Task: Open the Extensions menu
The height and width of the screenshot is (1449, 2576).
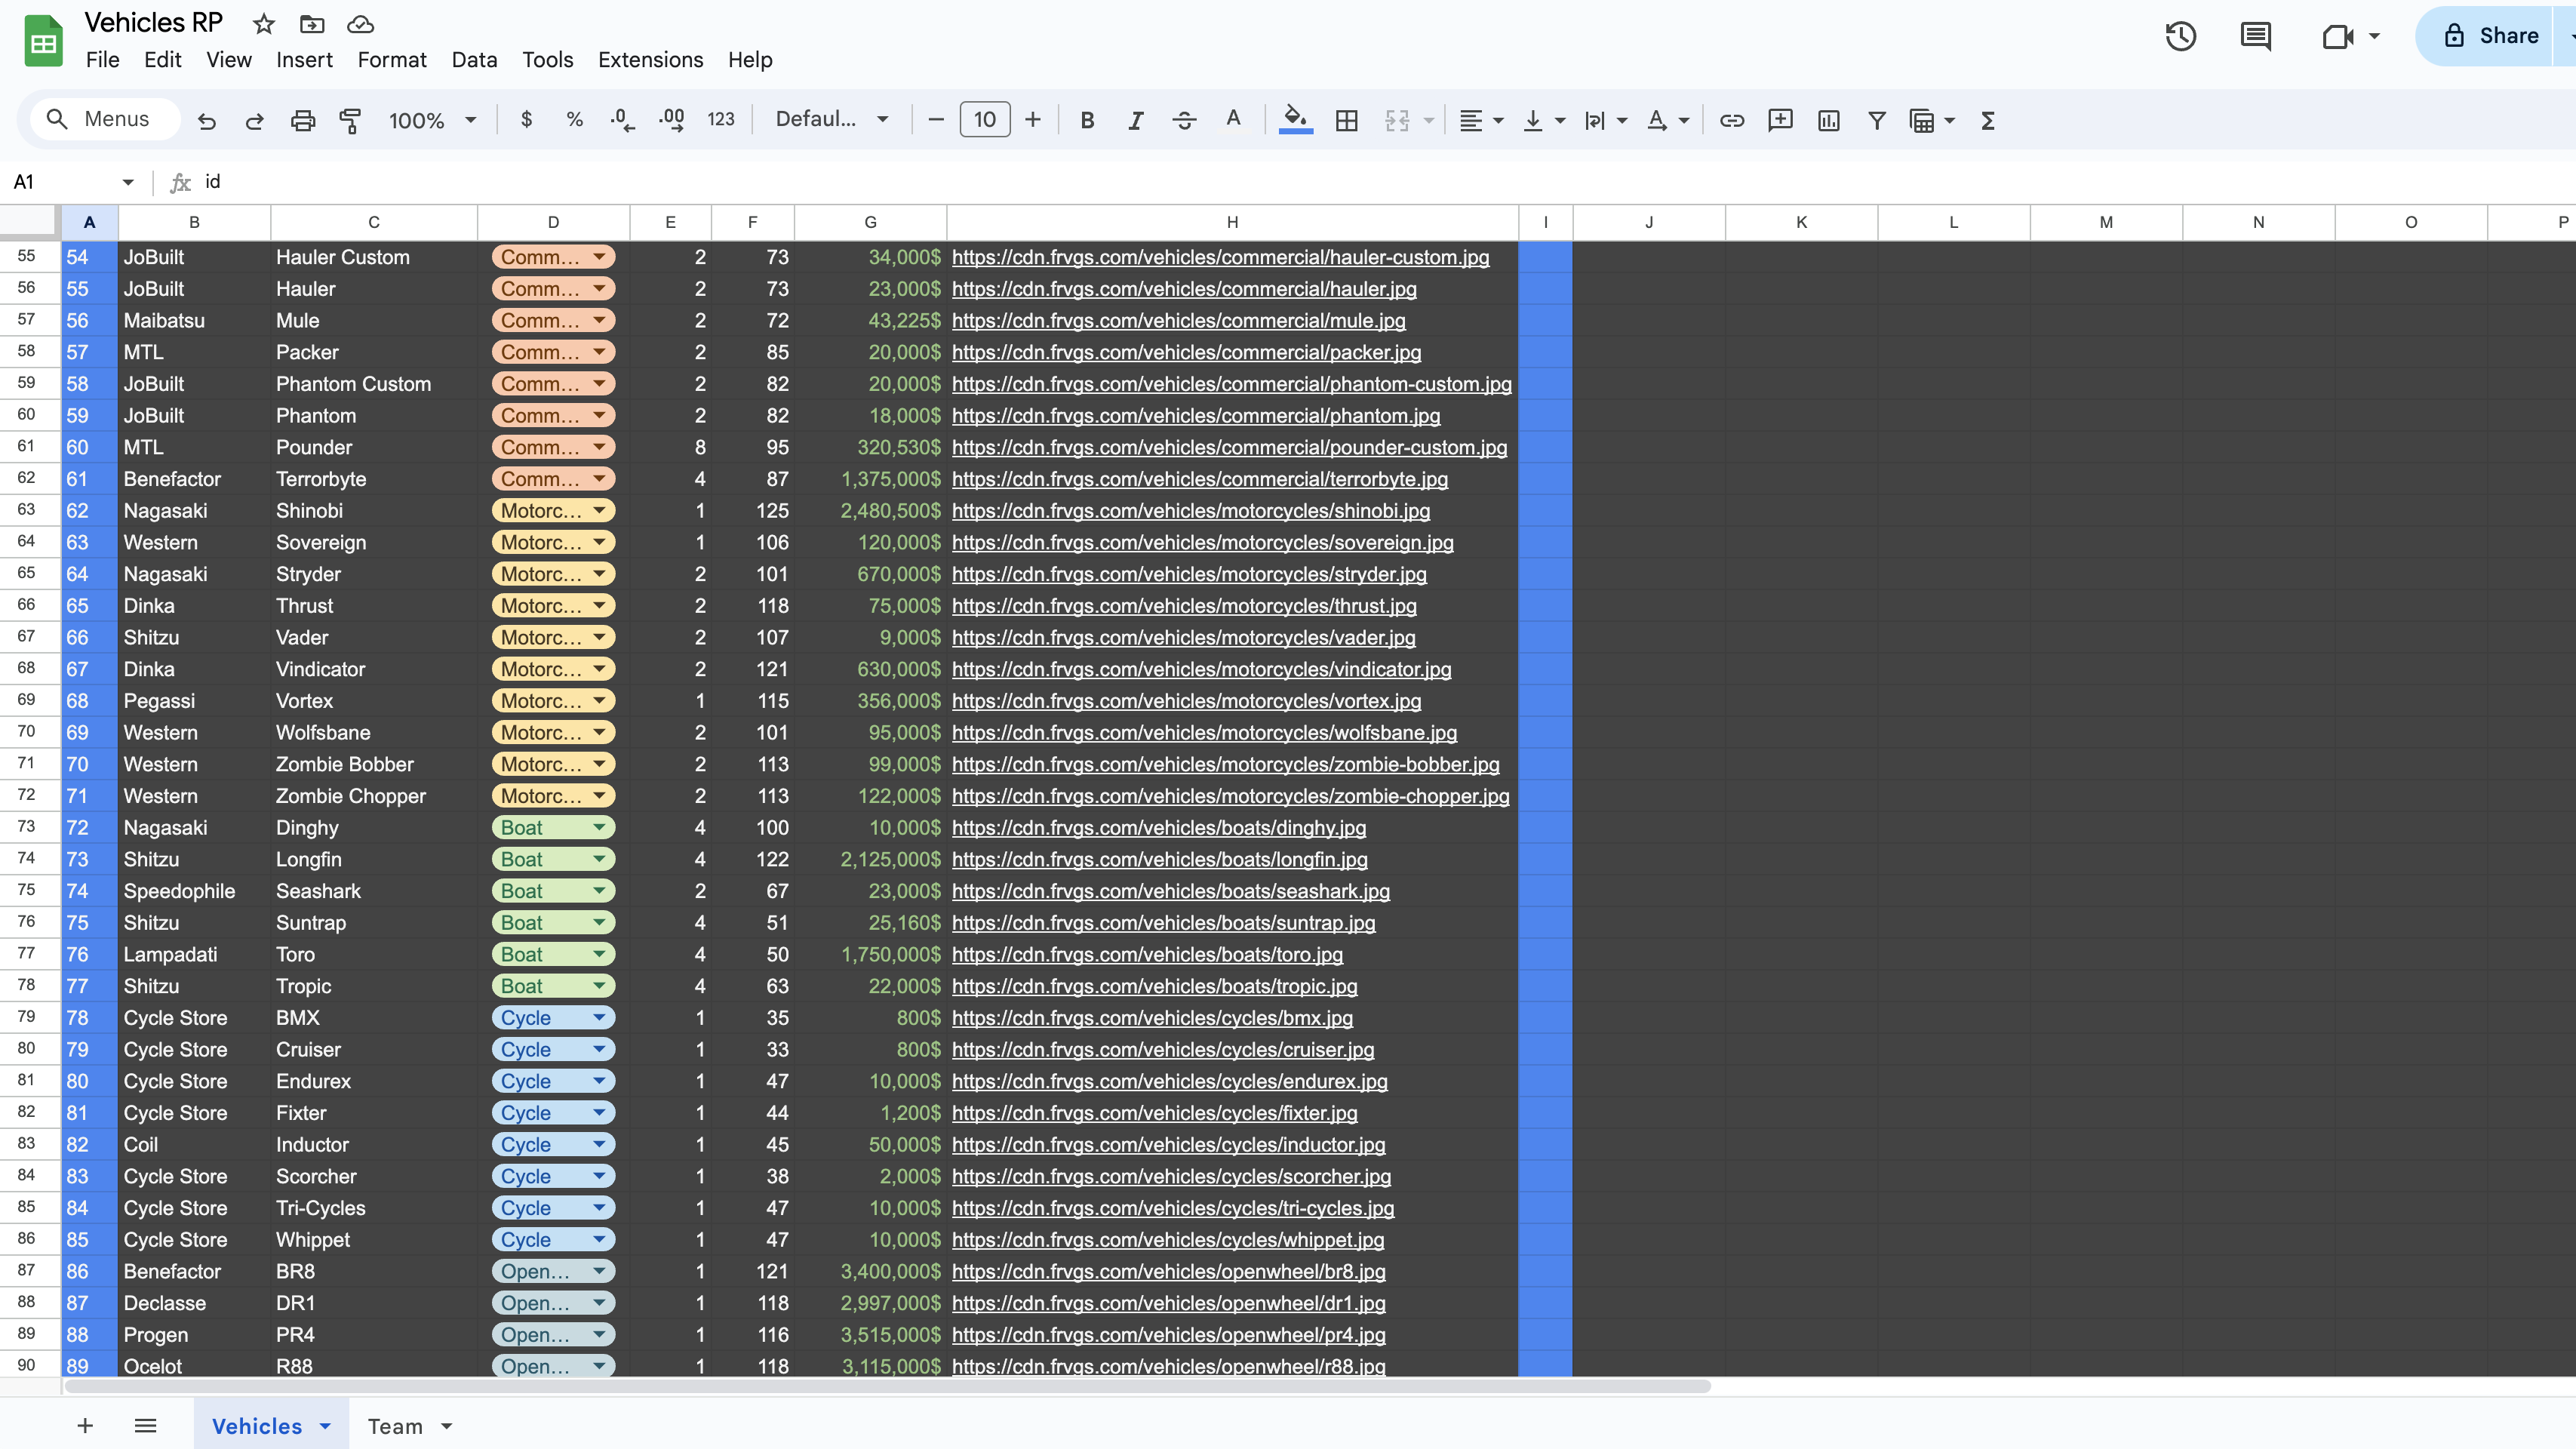Action: pos(650,60)
